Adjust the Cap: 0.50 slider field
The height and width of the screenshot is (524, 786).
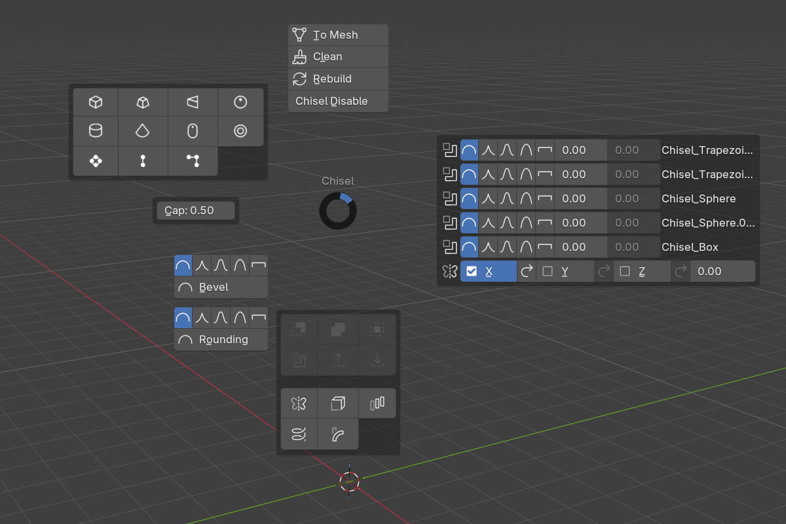point(195,210)
